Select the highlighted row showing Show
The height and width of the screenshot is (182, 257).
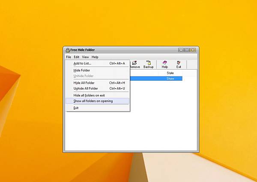pos(156,79)
